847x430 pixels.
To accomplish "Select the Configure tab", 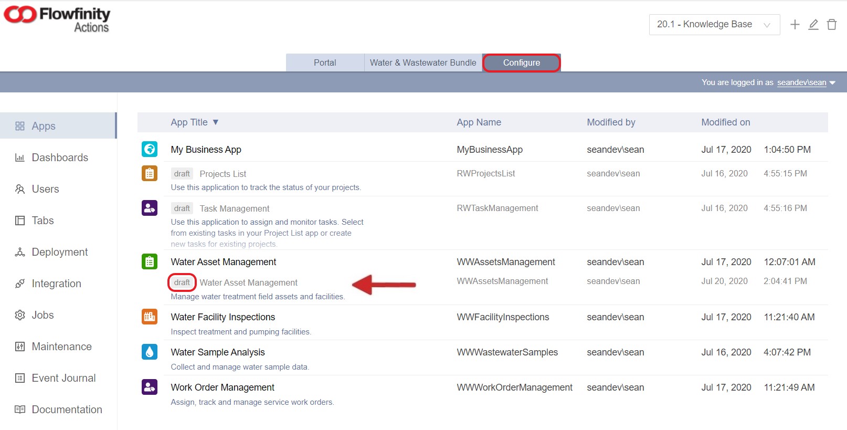I will pyautogui.click(x=521, y=62).
